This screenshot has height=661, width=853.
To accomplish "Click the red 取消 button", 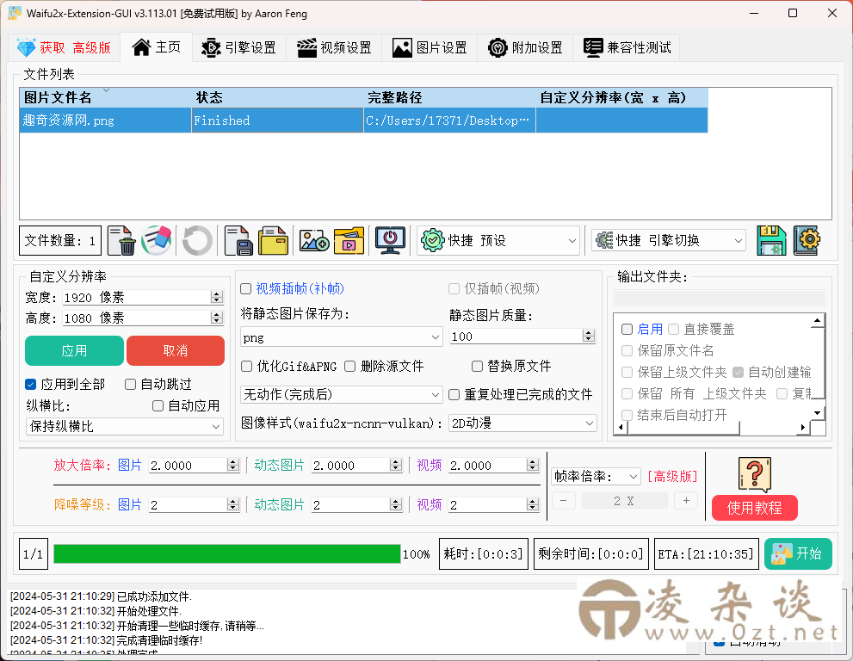I will click(x=176, y=351).
